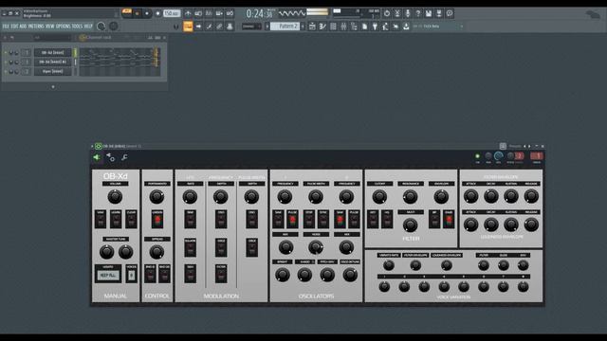607x341 pixels.
Task: Open the plugin database plug icon
Action: point(375,27)
